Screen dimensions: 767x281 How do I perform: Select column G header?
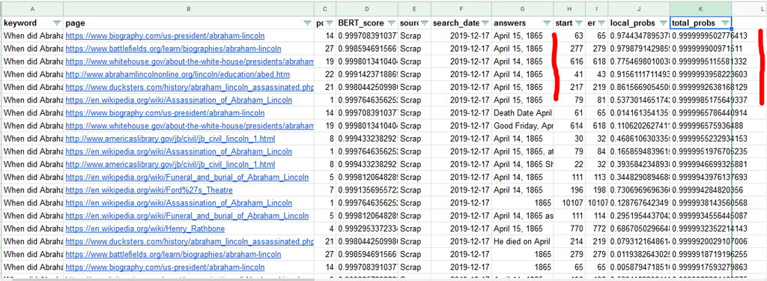point(522,9)
